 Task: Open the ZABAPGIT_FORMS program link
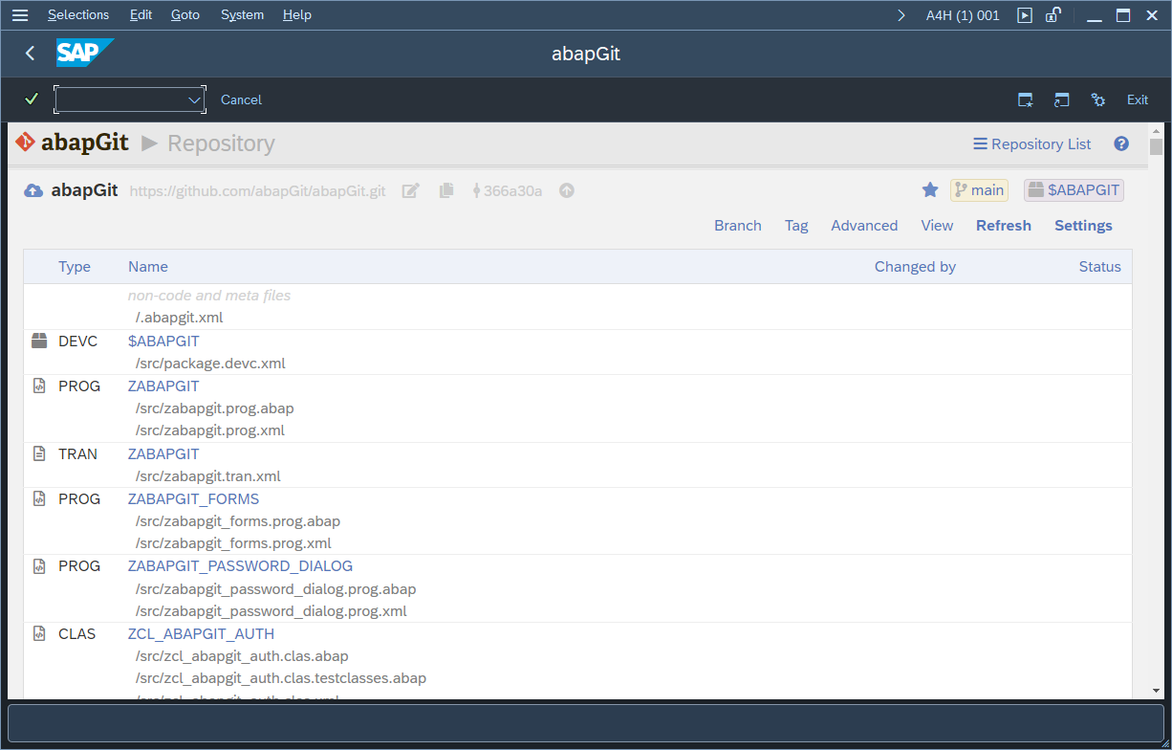click(193, 498)
